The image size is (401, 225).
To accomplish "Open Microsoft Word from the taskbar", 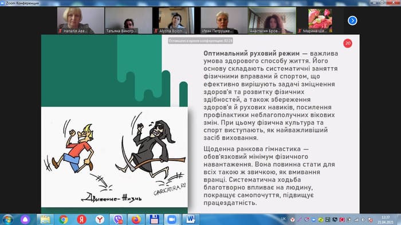I will (191, 219).
